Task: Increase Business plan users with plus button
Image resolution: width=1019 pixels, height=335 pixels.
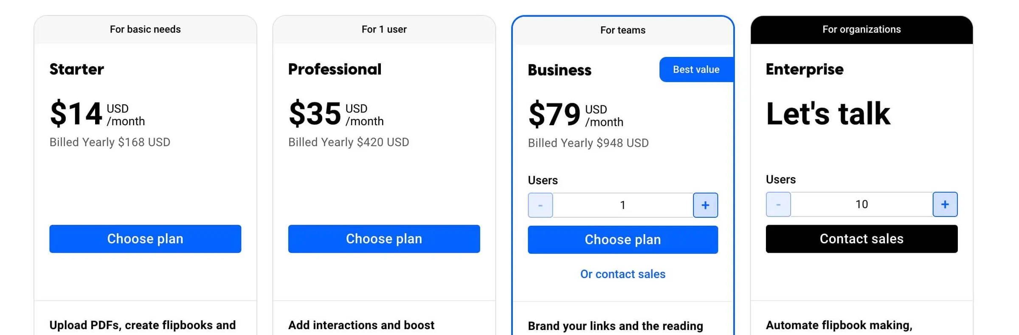Action: [x=705, y=205]
